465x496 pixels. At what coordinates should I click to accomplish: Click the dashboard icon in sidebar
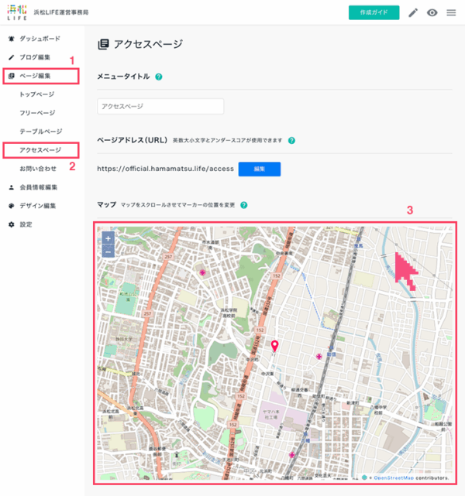click(12, 39)
